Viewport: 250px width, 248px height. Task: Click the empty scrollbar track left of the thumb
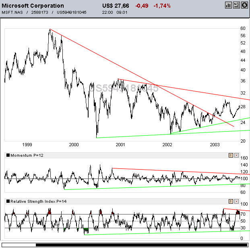pyautogui.click(x=19, y=245)
